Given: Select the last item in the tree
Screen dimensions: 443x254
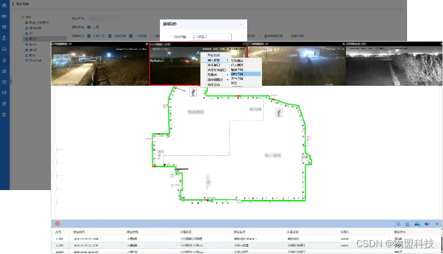Looking at the screenshot, I should point(33,61).
